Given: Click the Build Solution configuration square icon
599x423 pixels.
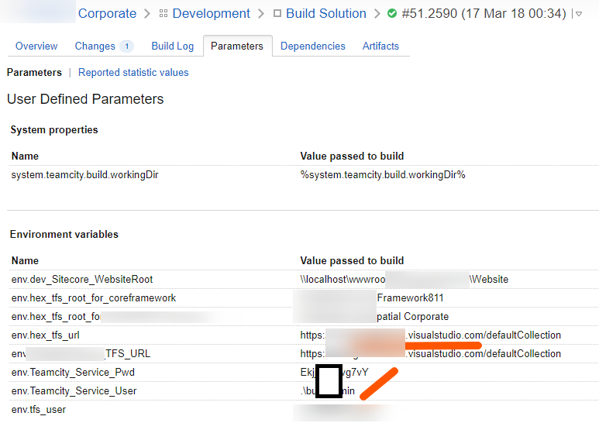Looking at the screenshot, I should coord(277,14).
